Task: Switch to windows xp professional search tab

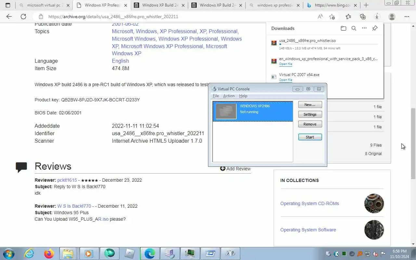Action: (x=274, y=5)
